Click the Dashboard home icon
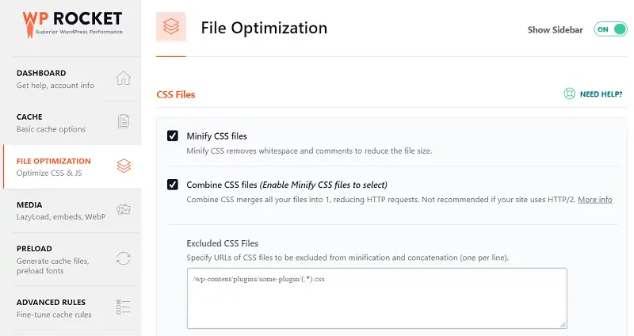Screen dimensions: 634x336 click(x=123, y=78)
